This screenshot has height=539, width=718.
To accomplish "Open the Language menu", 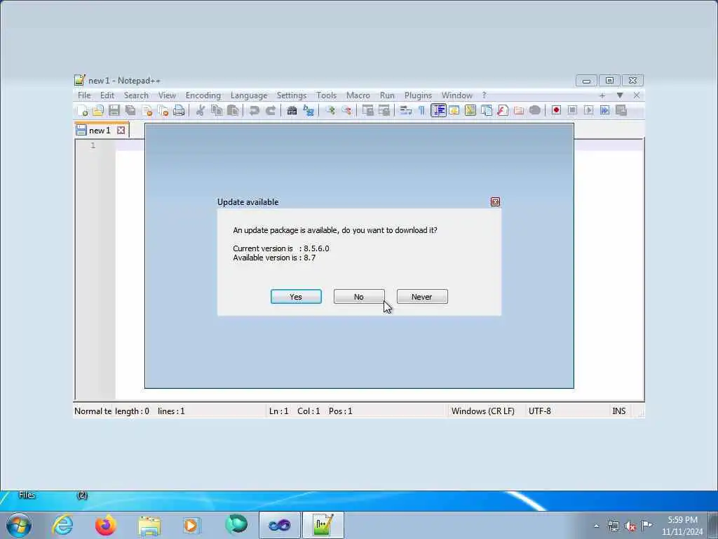I will 249,95.
